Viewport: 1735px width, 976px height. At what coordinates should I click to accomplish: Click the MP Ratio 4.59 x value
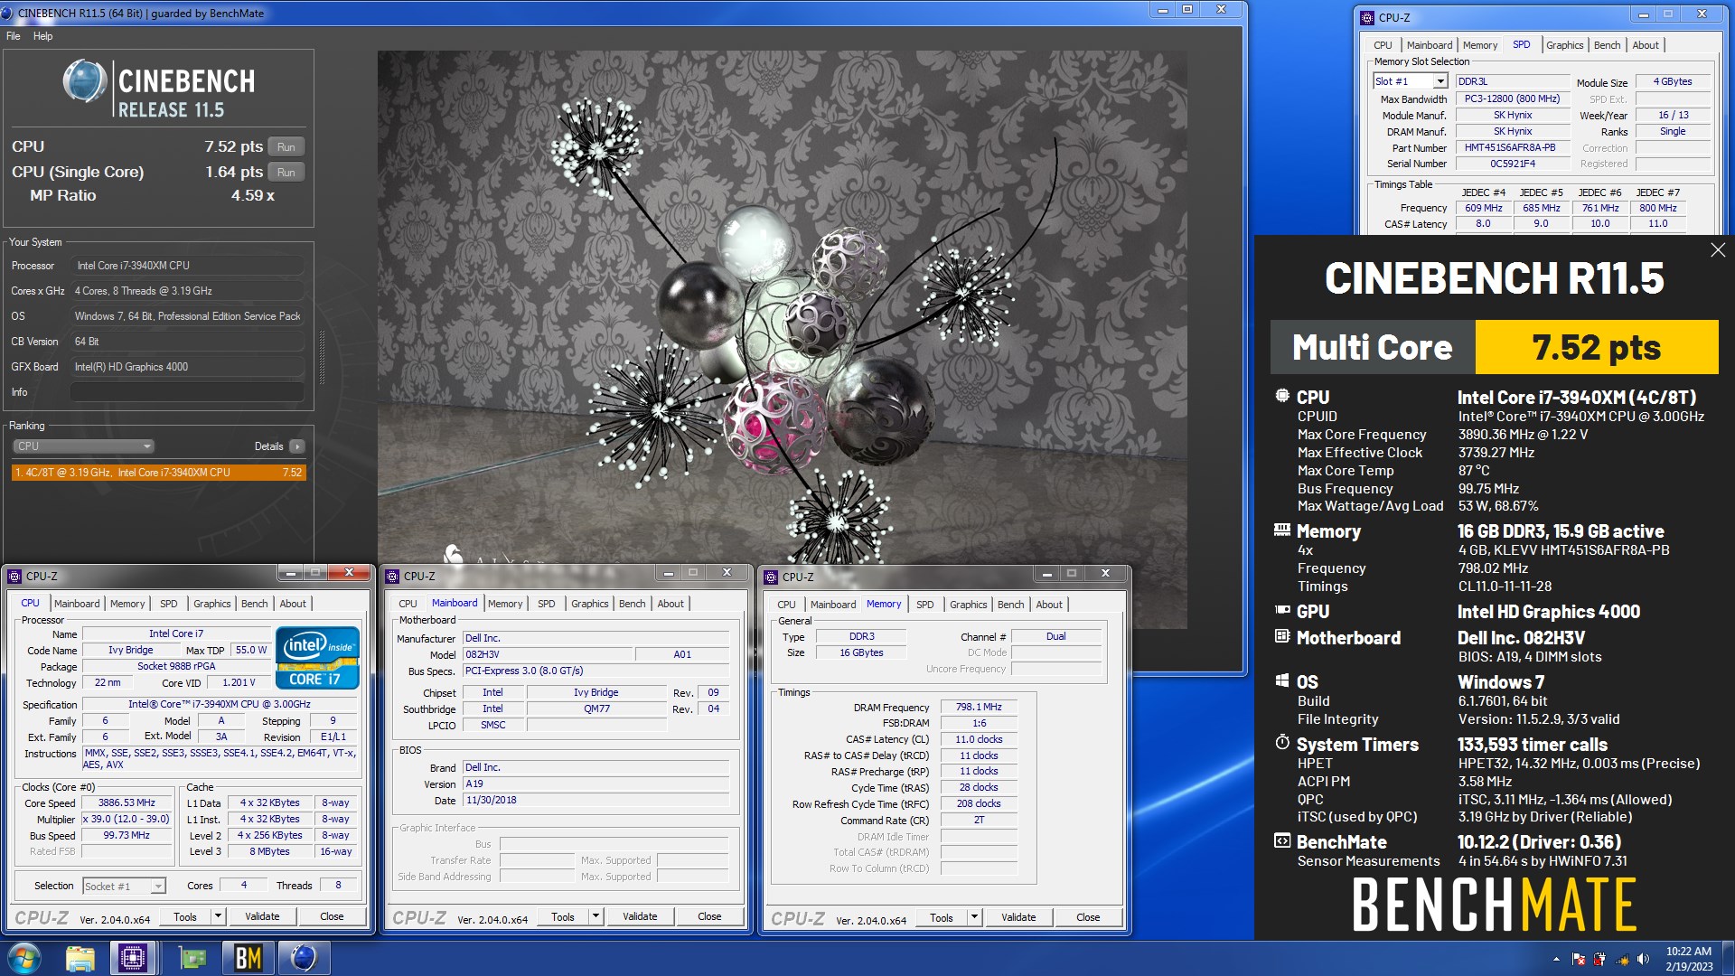tap(253, 196)
